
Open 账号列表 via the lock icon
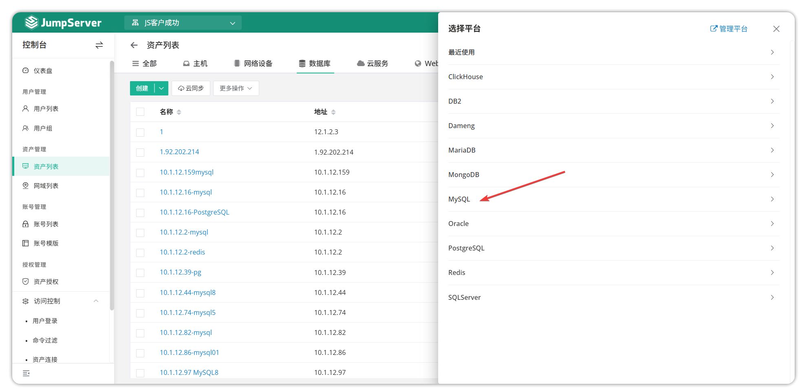25,224
